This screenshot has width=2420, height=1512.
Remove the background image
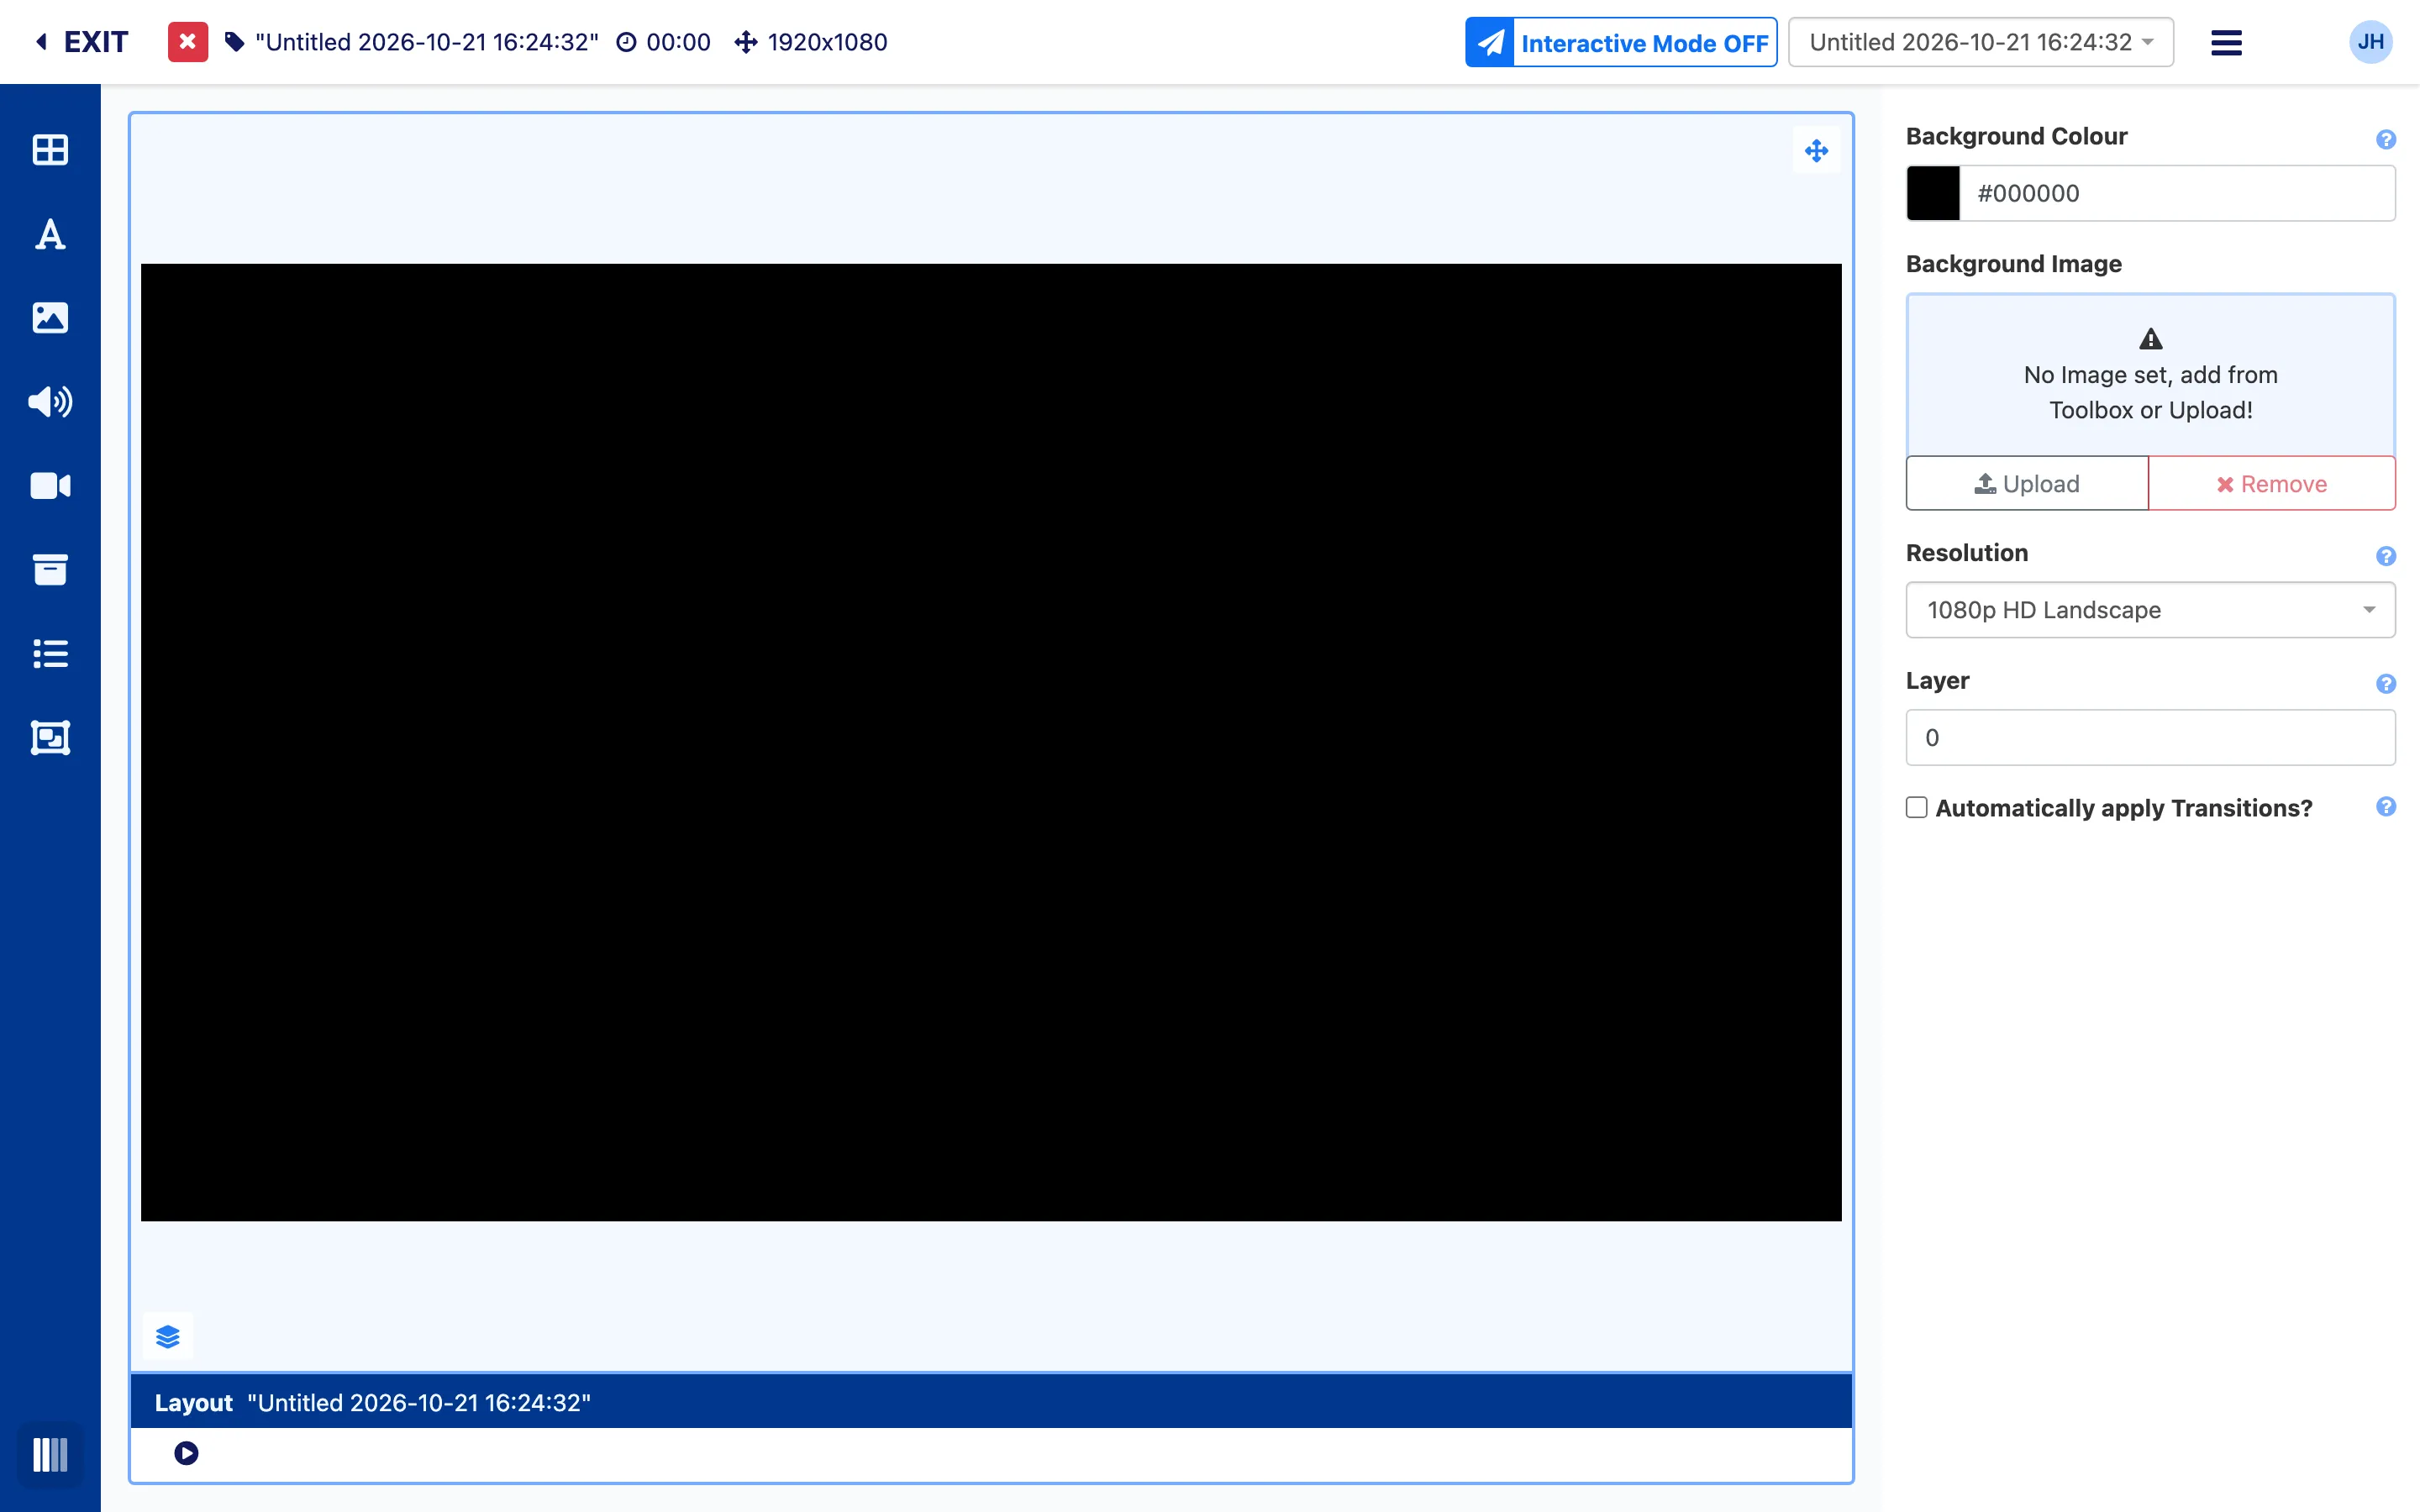2271,484
